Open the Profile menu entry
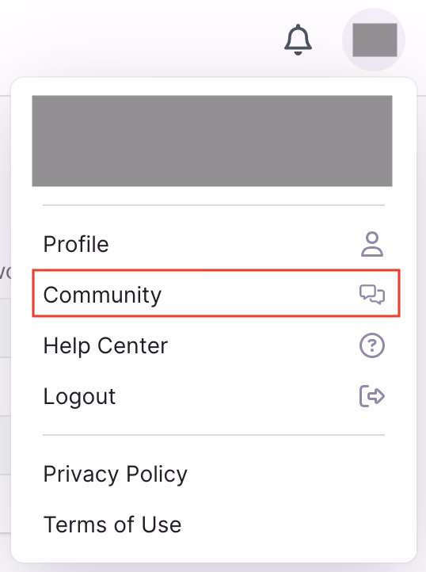 (x=216, y=244)
